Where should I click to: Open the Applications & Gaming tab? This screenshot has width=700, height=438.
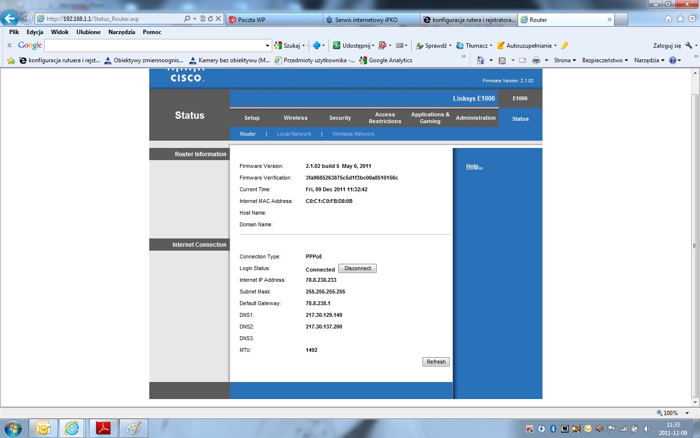point(430,118)
